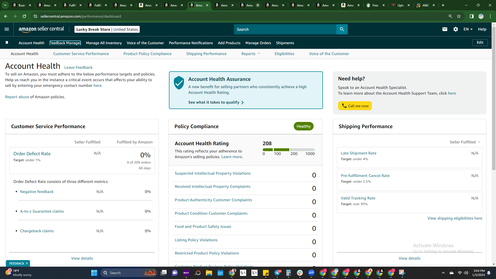Open Telegram from the taskbar
The width and height of the screenshot is (496, 279).
[277, 273]
